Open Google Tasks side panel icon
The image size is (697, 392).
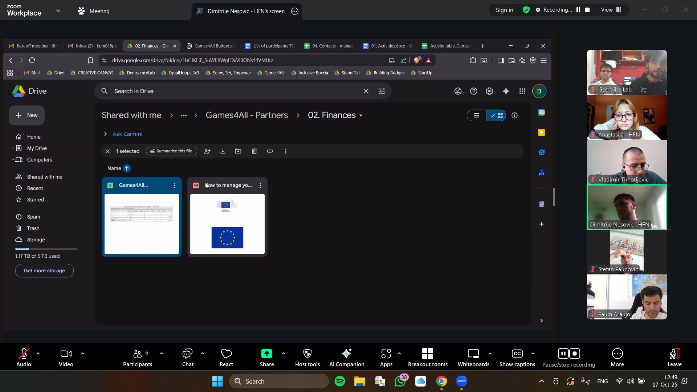pyautogui.click(x=541, y=152)
